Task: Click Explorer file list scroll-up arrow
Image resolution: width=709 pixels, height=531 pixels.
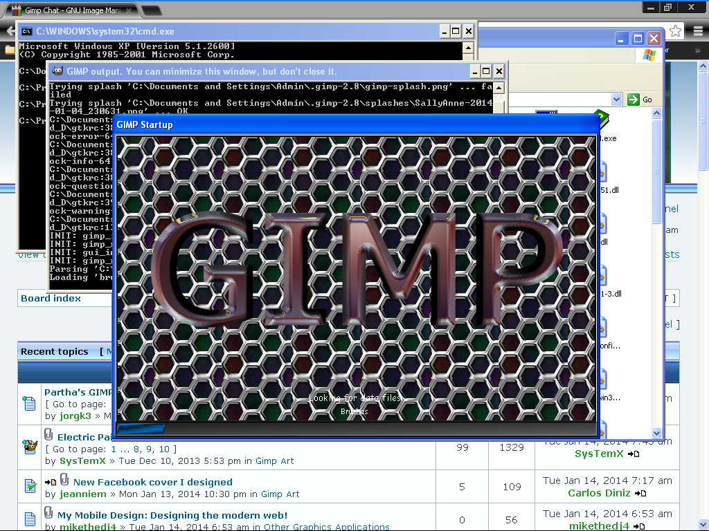Action: click(x=656, y=113)
